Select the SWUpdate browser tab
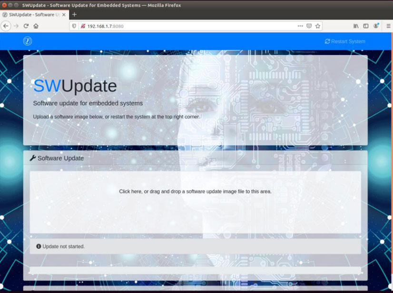The image size is (393, 293). pyautogui.click(x=33, y=14)
